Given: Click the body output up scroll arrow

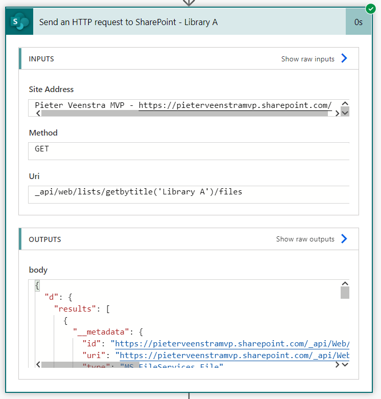Looking at the screenshot, I should [x=345, y=283].
